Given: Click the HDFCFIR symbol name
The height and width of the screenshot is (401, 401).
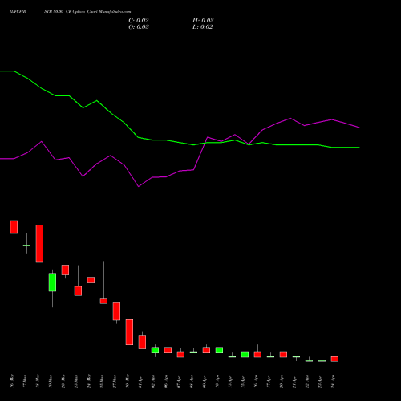Looking at the screenshot, I should tap(18, 12).
